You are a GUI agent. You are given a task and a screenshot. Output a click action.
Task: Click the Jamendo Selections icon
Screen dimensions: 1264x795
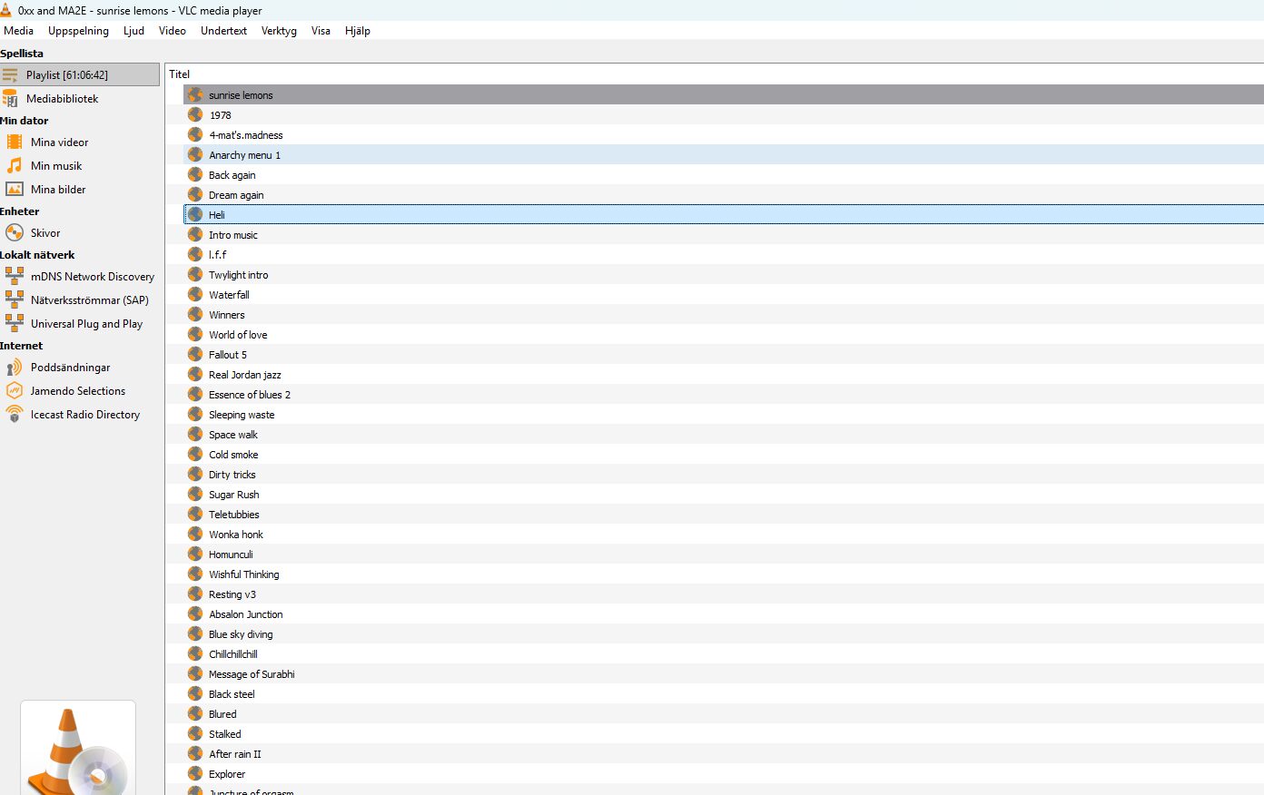(x=15, y=390)
